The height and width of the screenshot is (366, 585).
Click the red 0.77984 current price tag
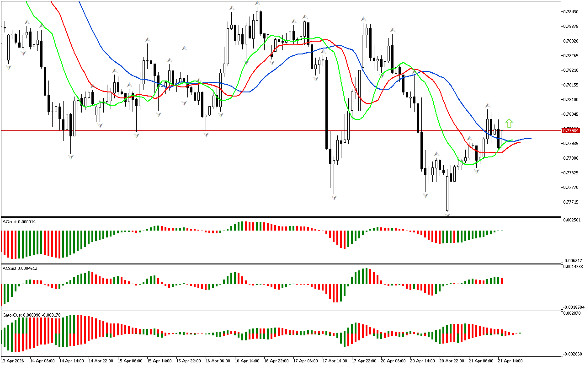point(570,131)
